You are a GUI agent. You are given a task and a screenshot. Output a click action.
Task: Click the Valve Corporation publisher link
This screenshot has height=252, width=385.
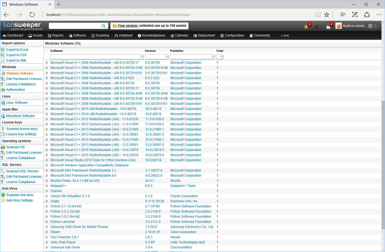coord(183,232)
